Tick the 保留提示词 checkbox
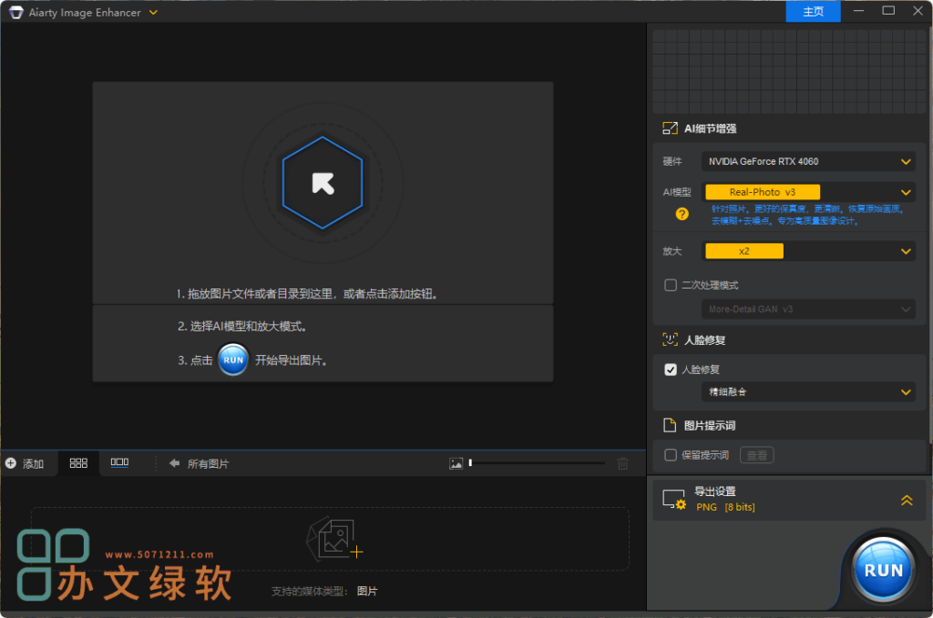Image resolution: width=933 pixels, height=618 pixels. (671, 455)
